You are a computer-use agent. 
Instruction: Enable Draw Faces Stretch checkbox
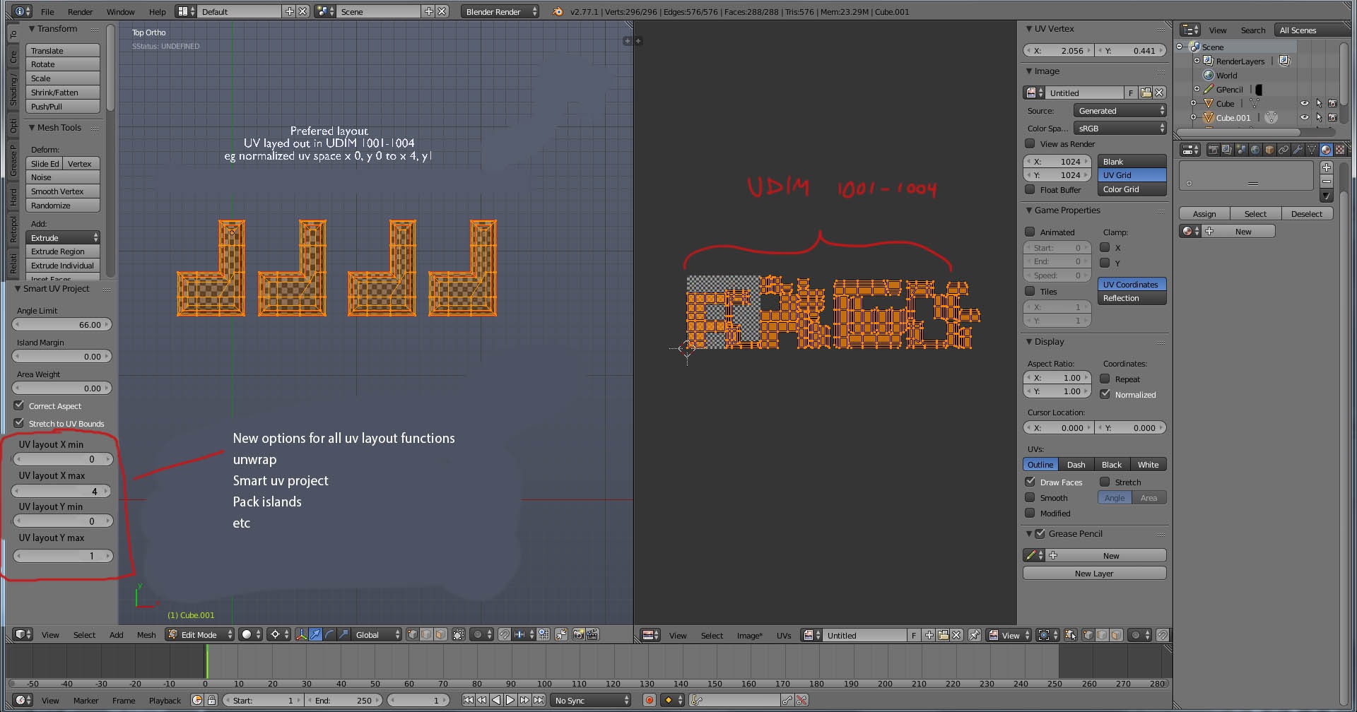click(1105, 482)
